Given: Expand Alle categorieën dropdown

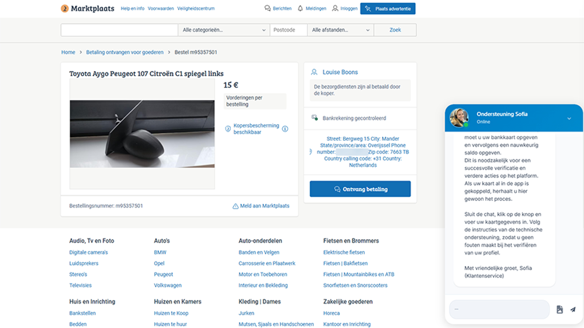Looking at the screenshot, I should pos(224,30).
